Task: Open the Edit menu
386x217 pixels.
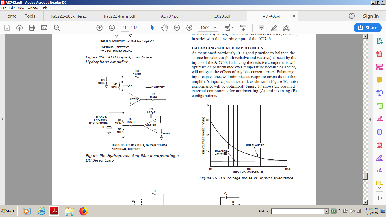Action: (x=12, y=8)
